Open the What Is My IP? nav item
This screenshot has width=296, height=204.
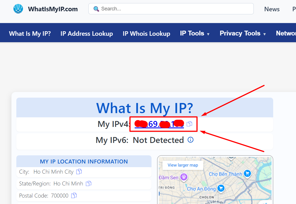click(30, 33)
